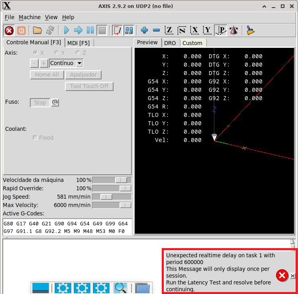Select rotated Z view icon
This screenshot has height=294, width=298.
[x=182, y=30]
